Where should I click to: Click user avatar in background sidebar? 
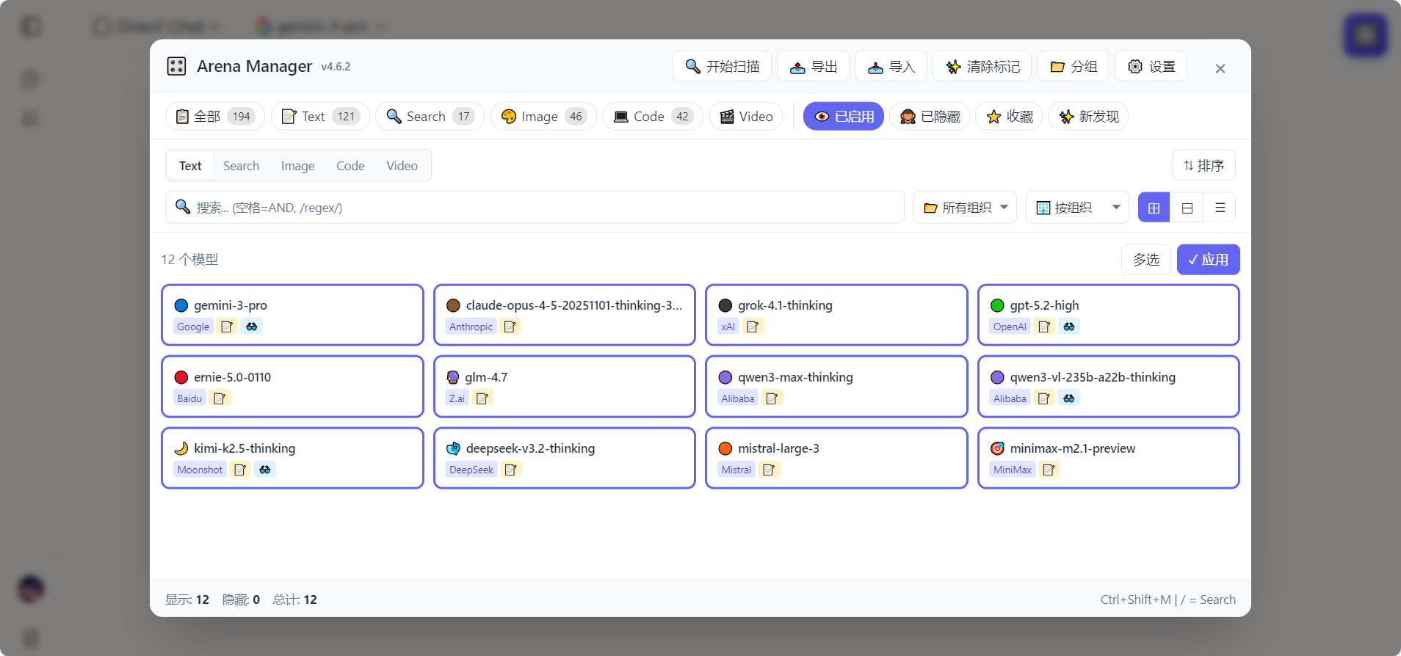click(31, 588)
